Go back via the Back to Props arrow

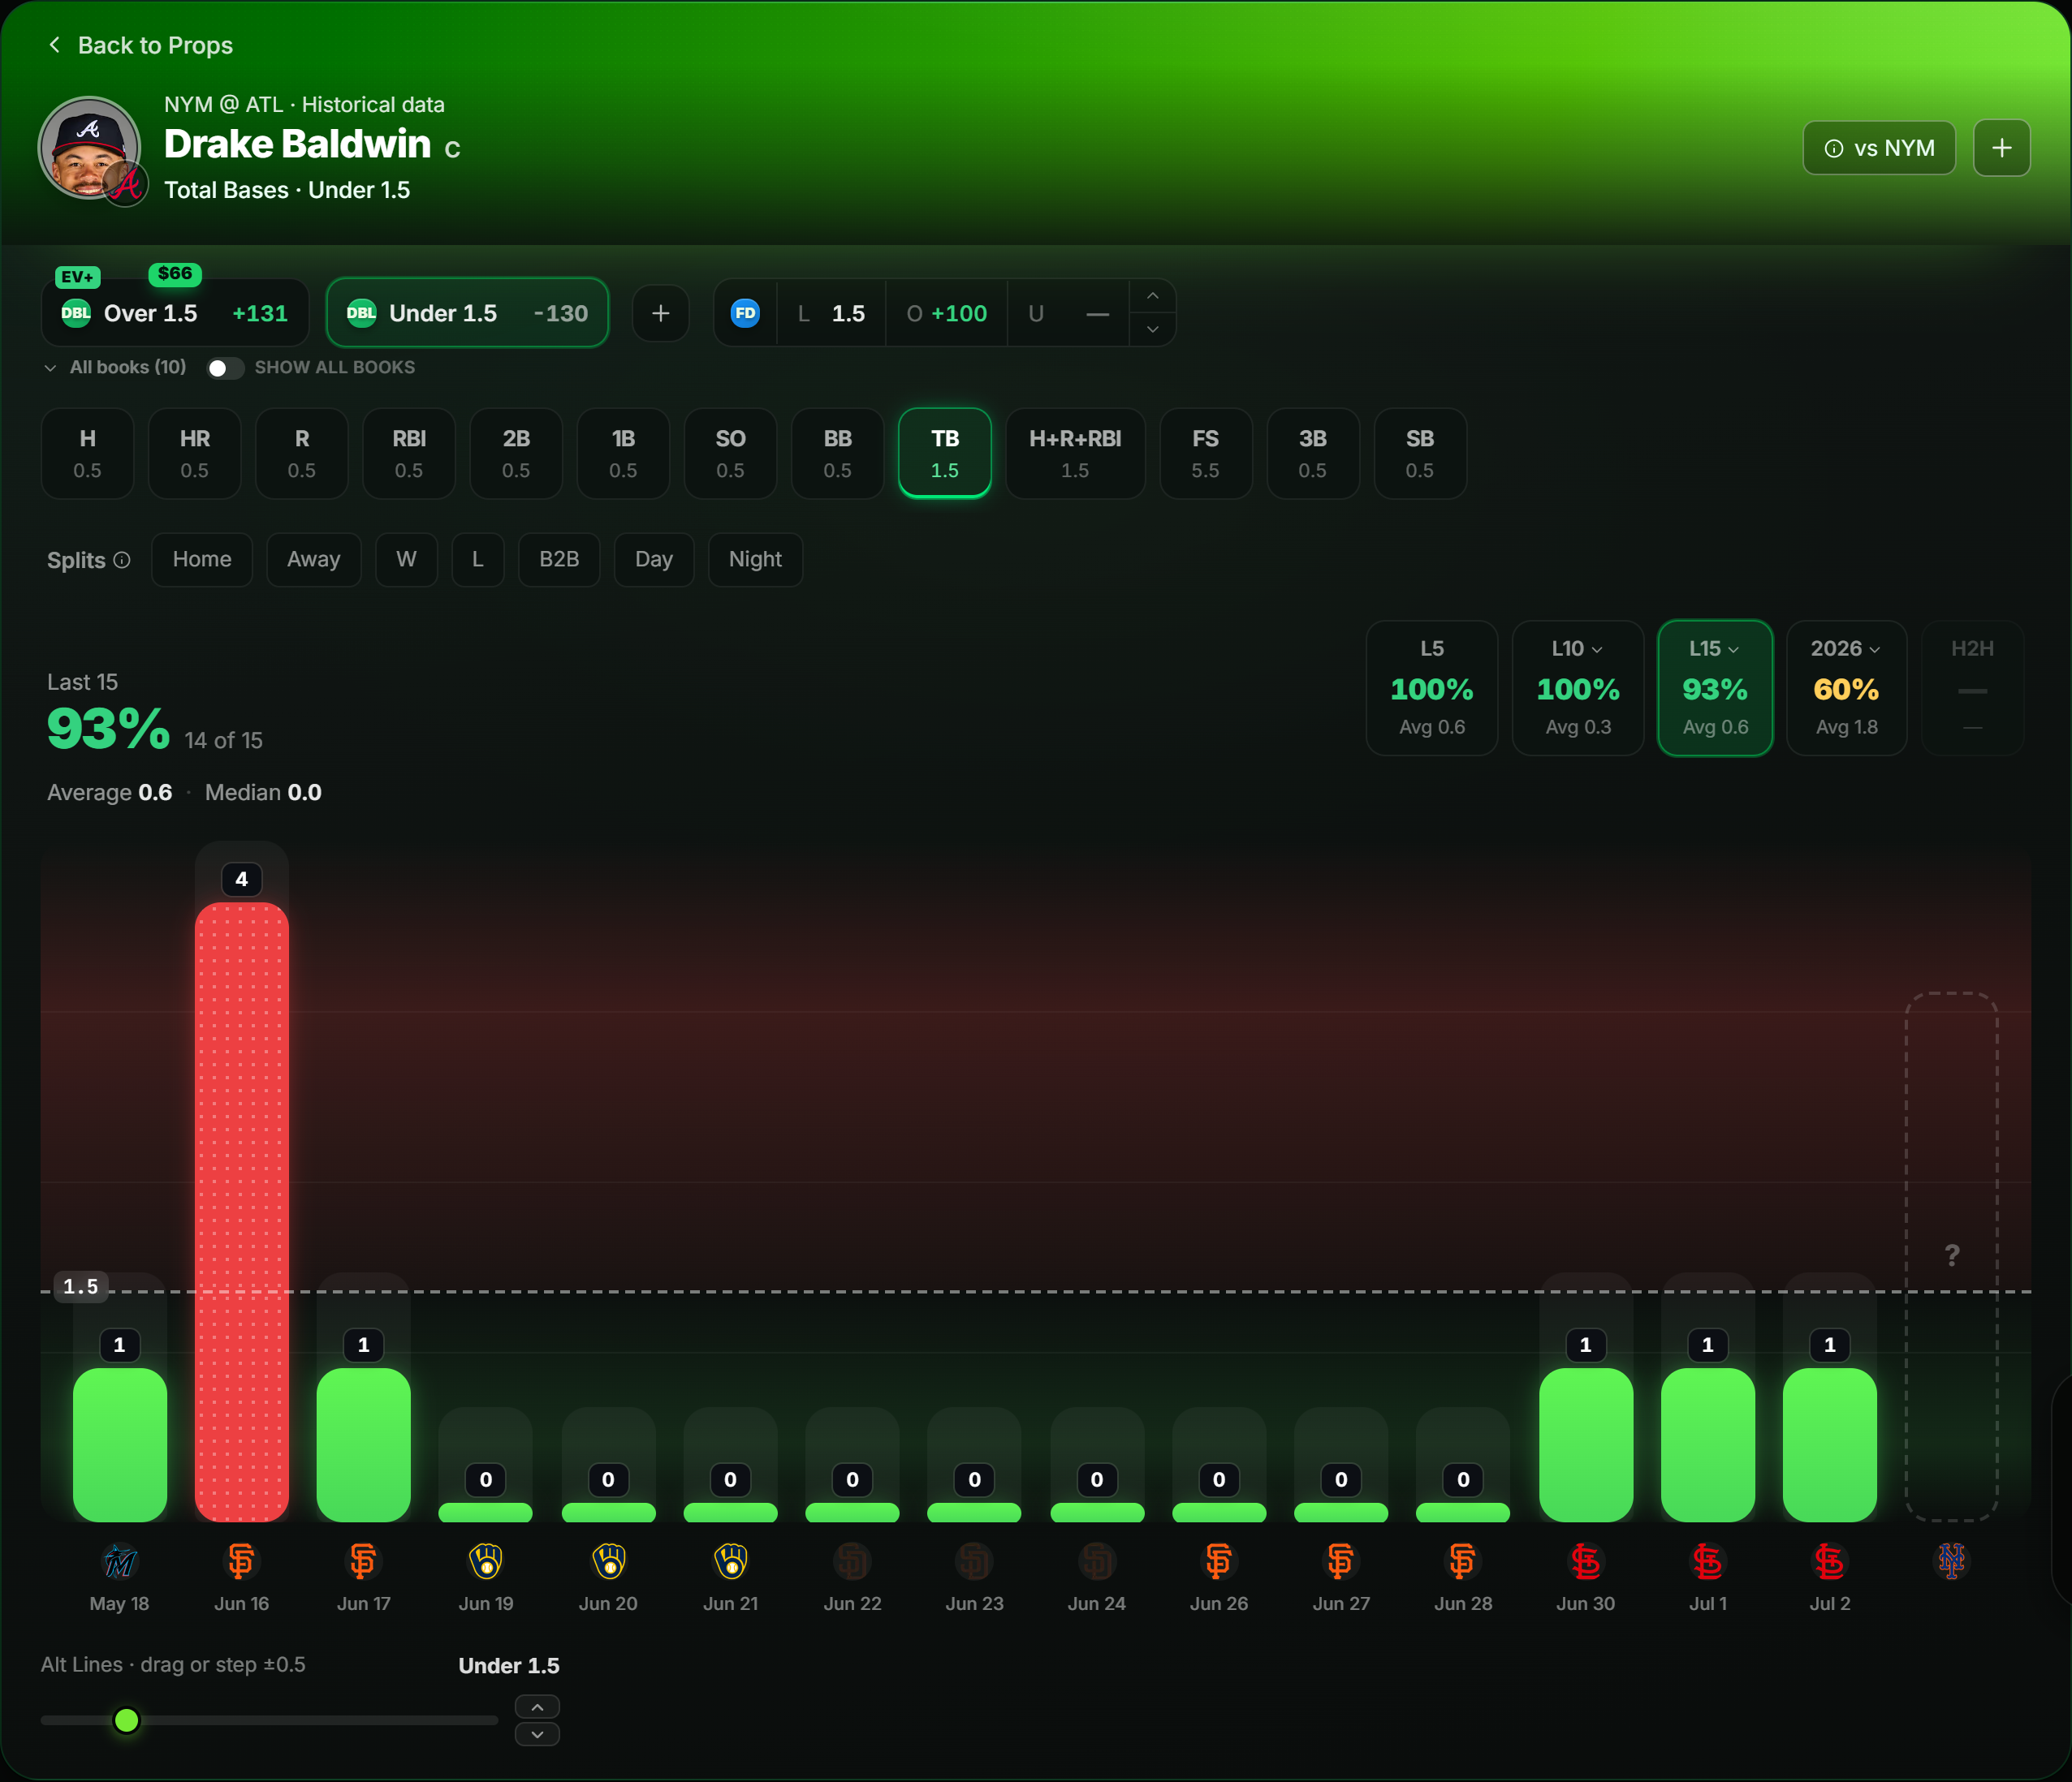[x=54, y=45]
